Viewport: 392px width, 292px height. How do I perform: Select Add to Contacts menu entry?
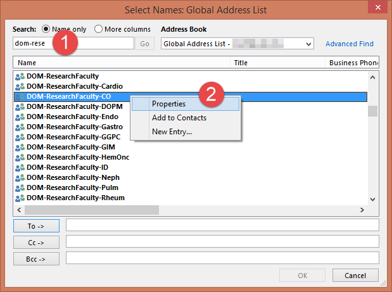[x=179, y=118]
